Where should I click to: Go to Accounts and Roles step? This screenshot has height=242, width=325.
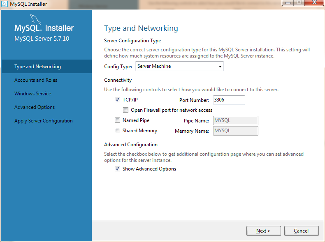coord(36,80)
